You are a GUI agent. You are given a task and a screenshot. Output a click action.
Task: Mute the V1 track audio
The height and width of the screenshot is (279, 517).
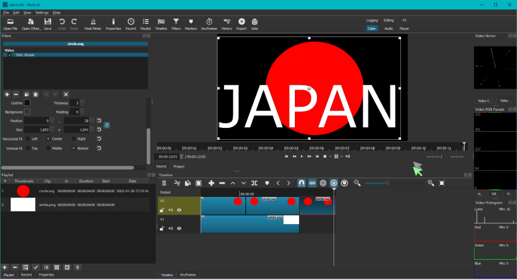170,228
